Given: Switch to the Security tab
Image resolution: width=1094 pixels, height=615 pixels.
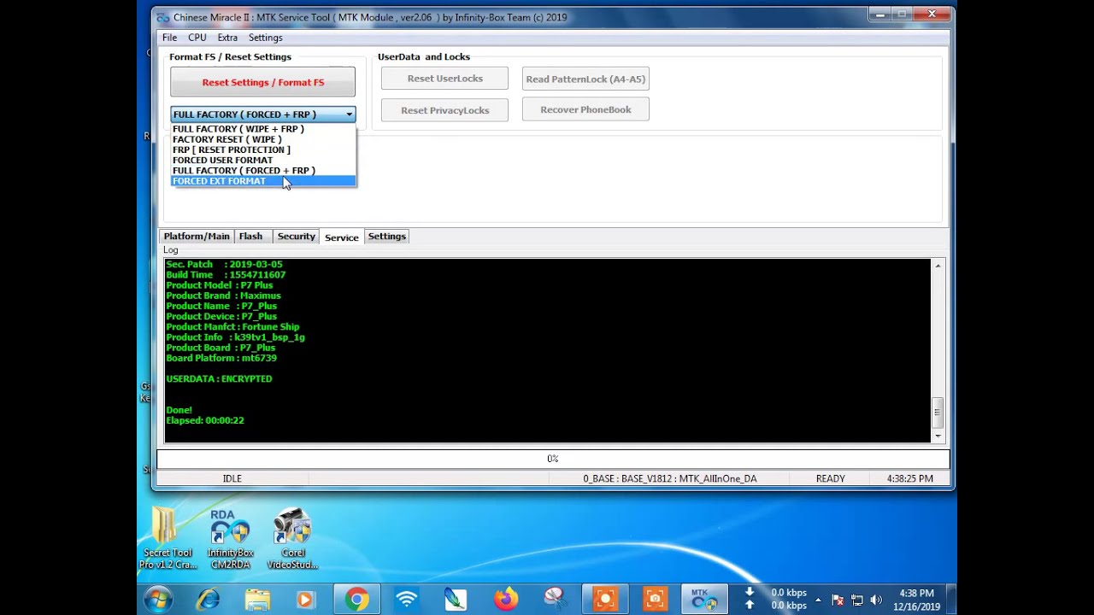Looking at the screenshot, I should point(296,237).
